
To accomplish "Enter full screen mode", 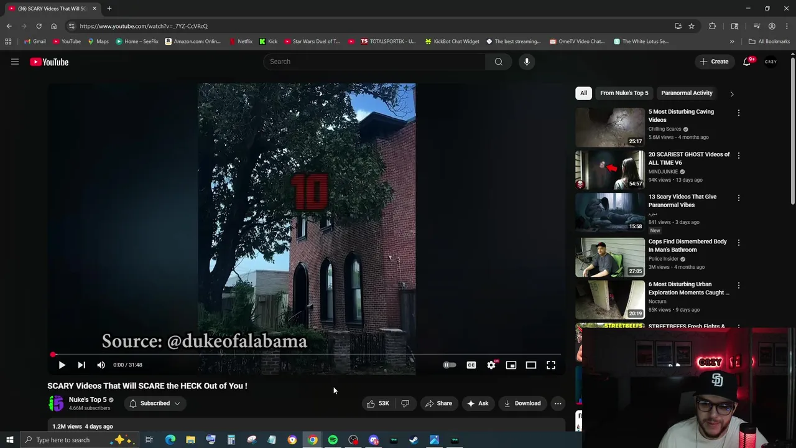I will coord(551,365).
